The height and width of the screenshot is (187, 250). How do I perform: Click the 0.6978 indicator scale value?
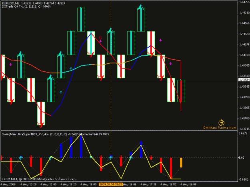pyautogui.click(x=243, y=133)
